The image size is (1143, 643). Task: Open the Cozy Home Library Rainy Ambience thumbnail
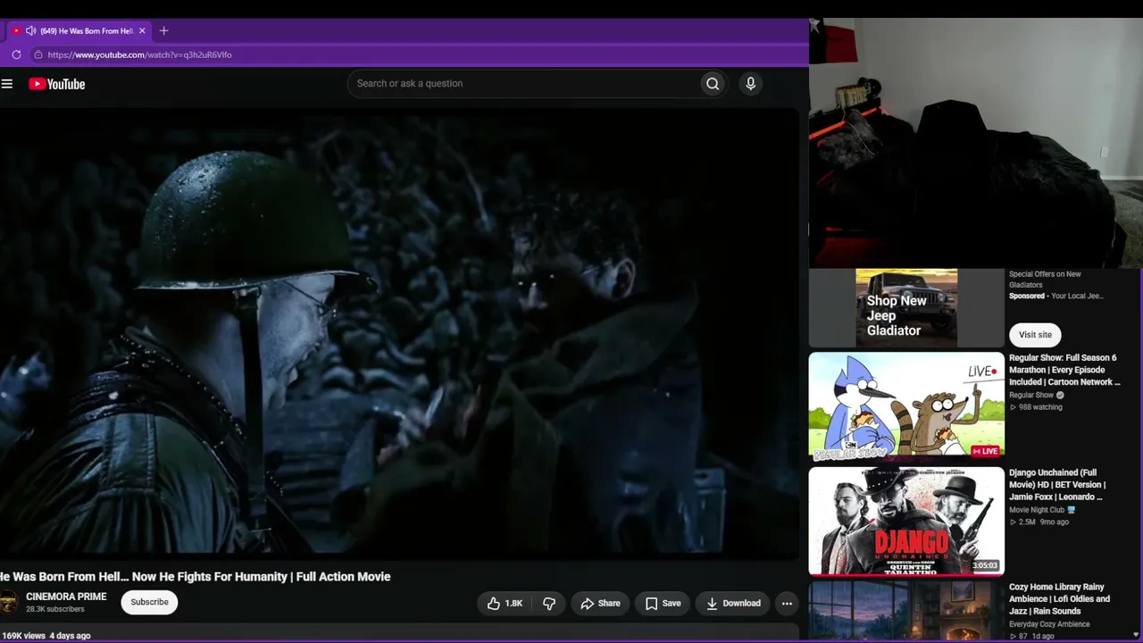pyautogui.click(x=906, y=612)
